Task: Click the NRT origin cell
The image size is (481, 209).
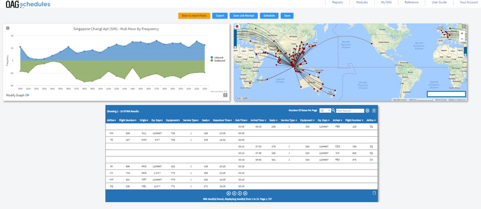Action: 144,179
